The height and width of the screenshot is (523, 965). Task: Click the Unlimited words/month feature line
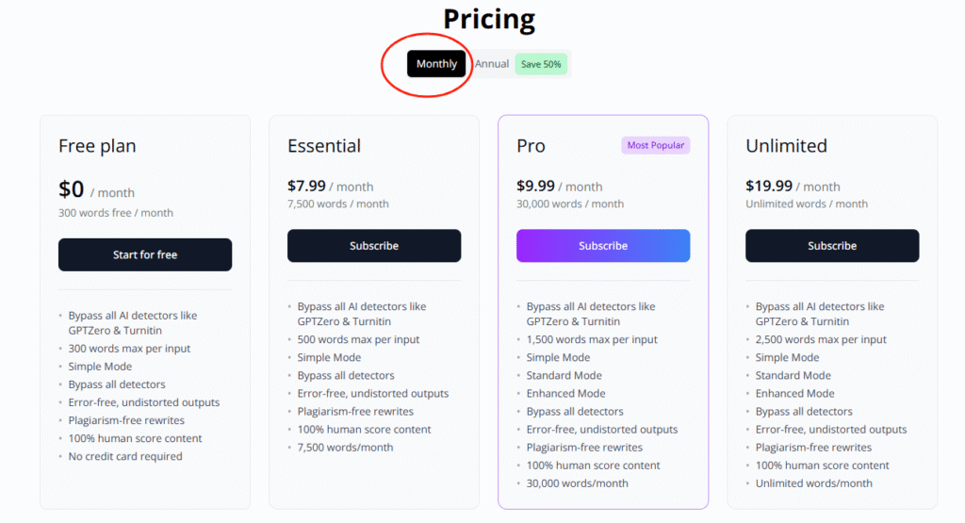[813, 483]
